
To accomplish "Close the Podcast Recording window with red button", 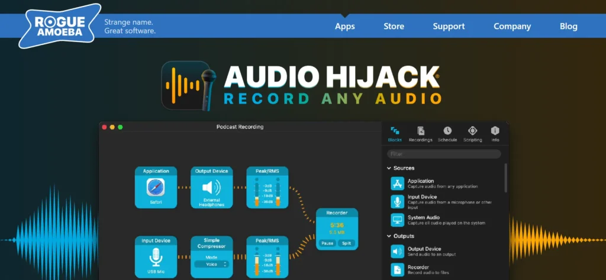I will click(x=104, y=127).
